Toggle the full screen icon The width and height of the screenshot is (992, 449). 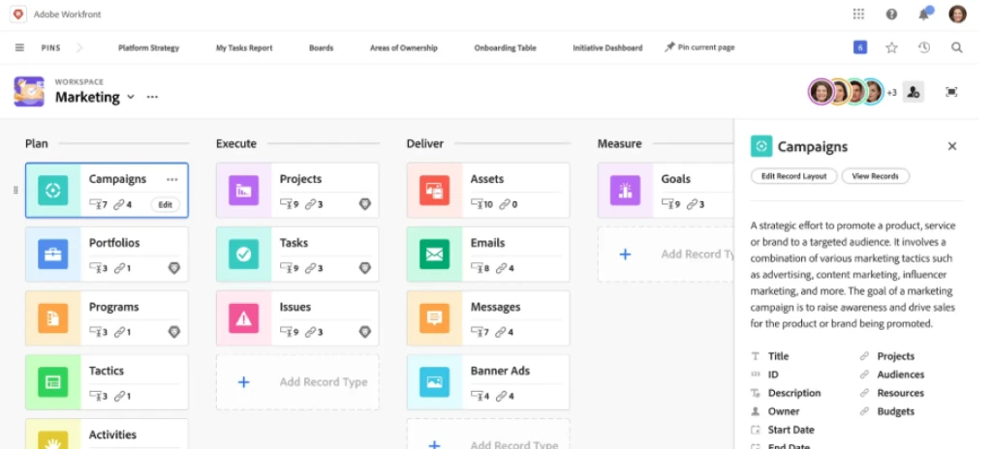pos(951,92)
